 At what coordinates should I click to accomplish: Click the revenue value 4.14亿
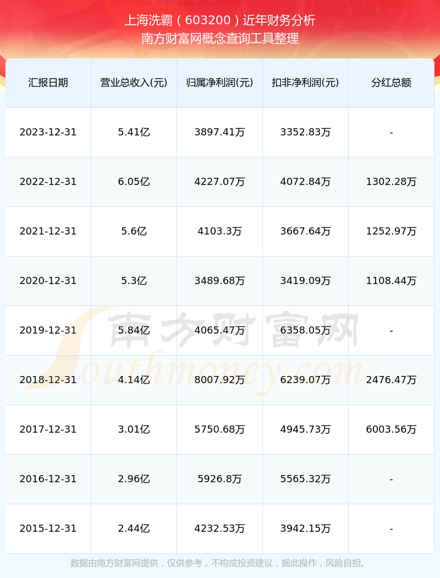[x=134, y=380]
